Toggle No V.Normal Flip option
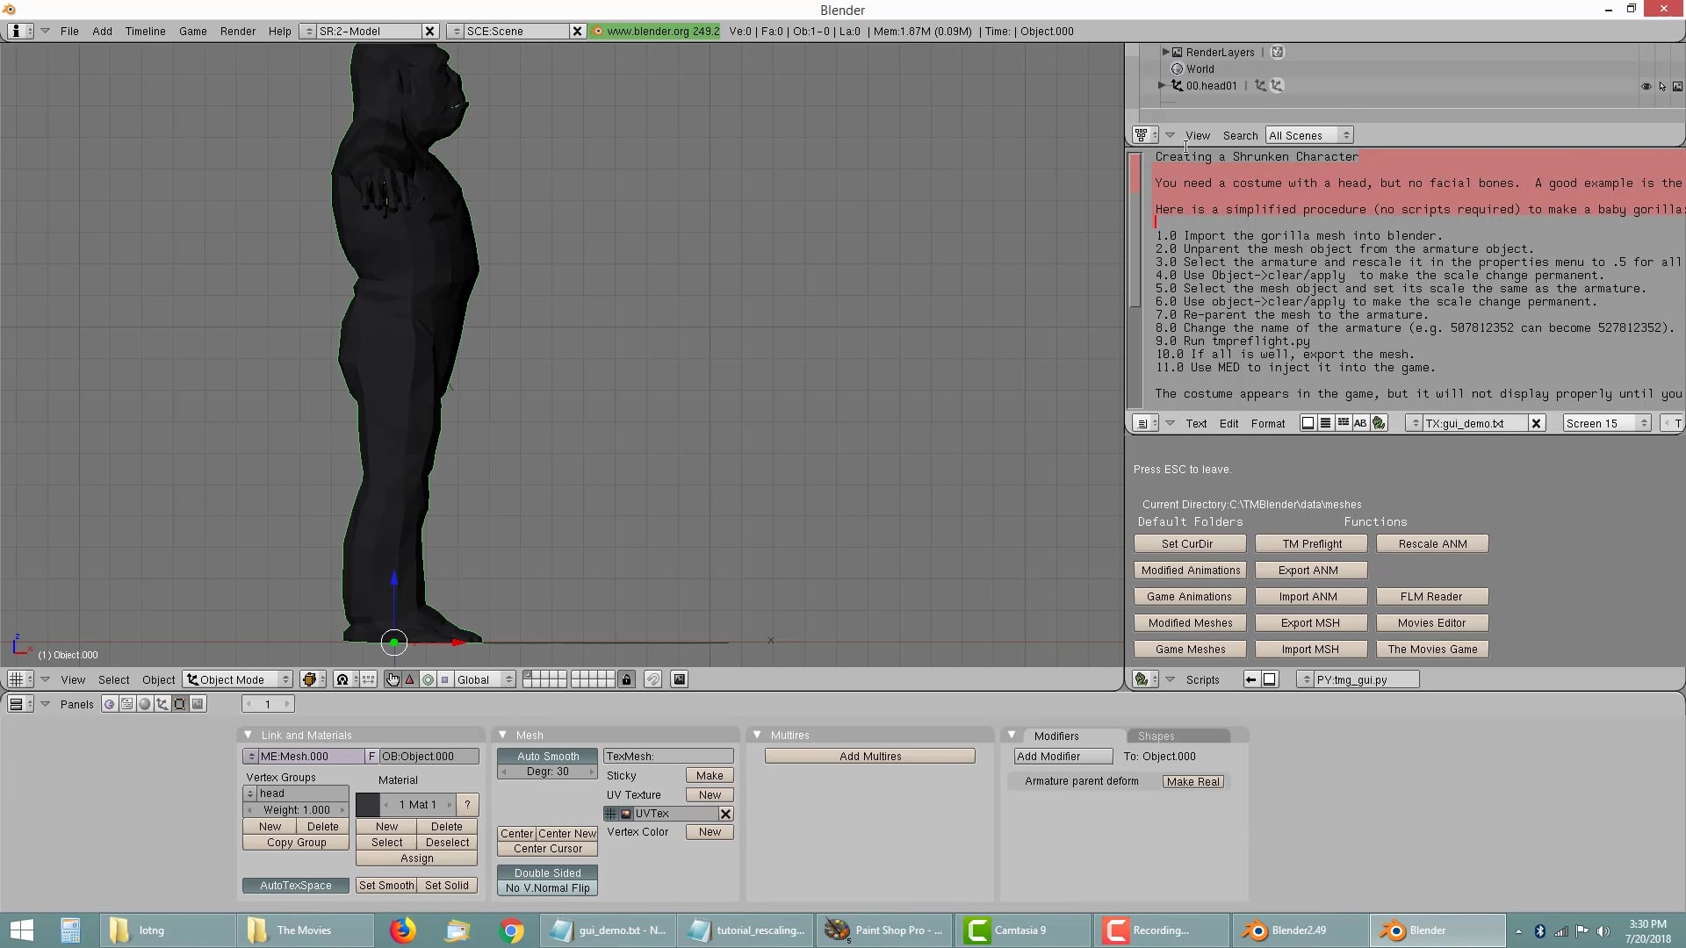Screen dimensions: 1686x948 point(548,888)
